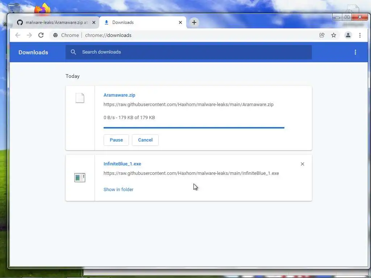371x278 pixels.
Task: Click the share page icon in the address bar
Action: click(x=322, y=35)
